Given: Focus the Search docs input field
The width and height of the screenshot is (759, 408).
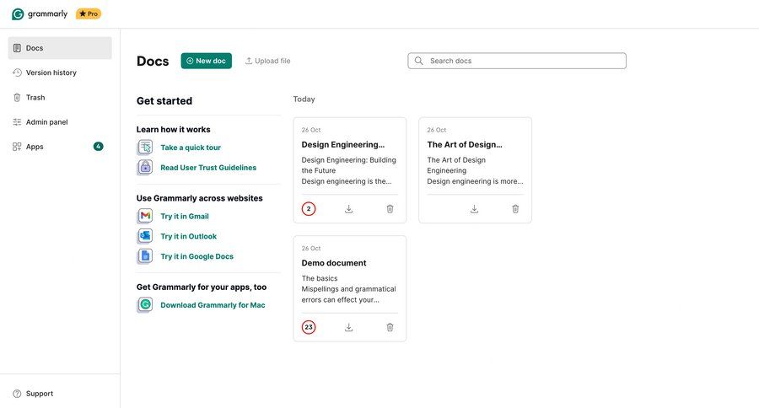Looking at the screenshot, I should (x=517, y=61).
